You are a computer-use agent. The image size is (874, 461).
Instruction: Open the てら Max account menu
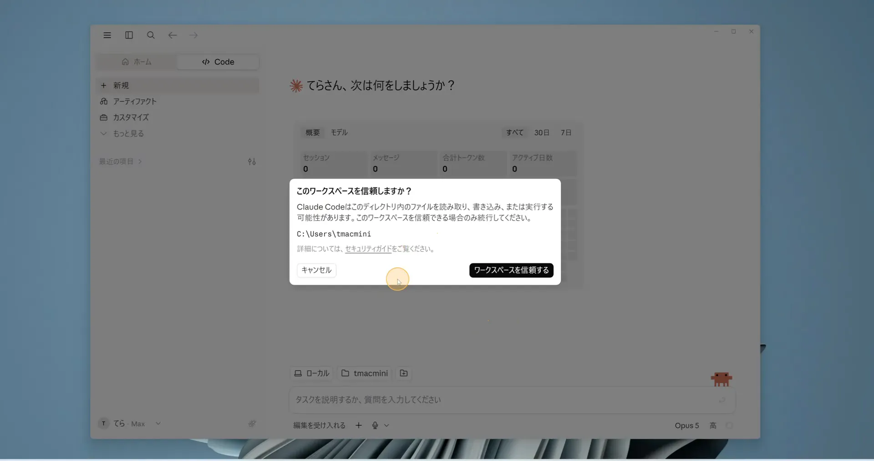(130, 423)
